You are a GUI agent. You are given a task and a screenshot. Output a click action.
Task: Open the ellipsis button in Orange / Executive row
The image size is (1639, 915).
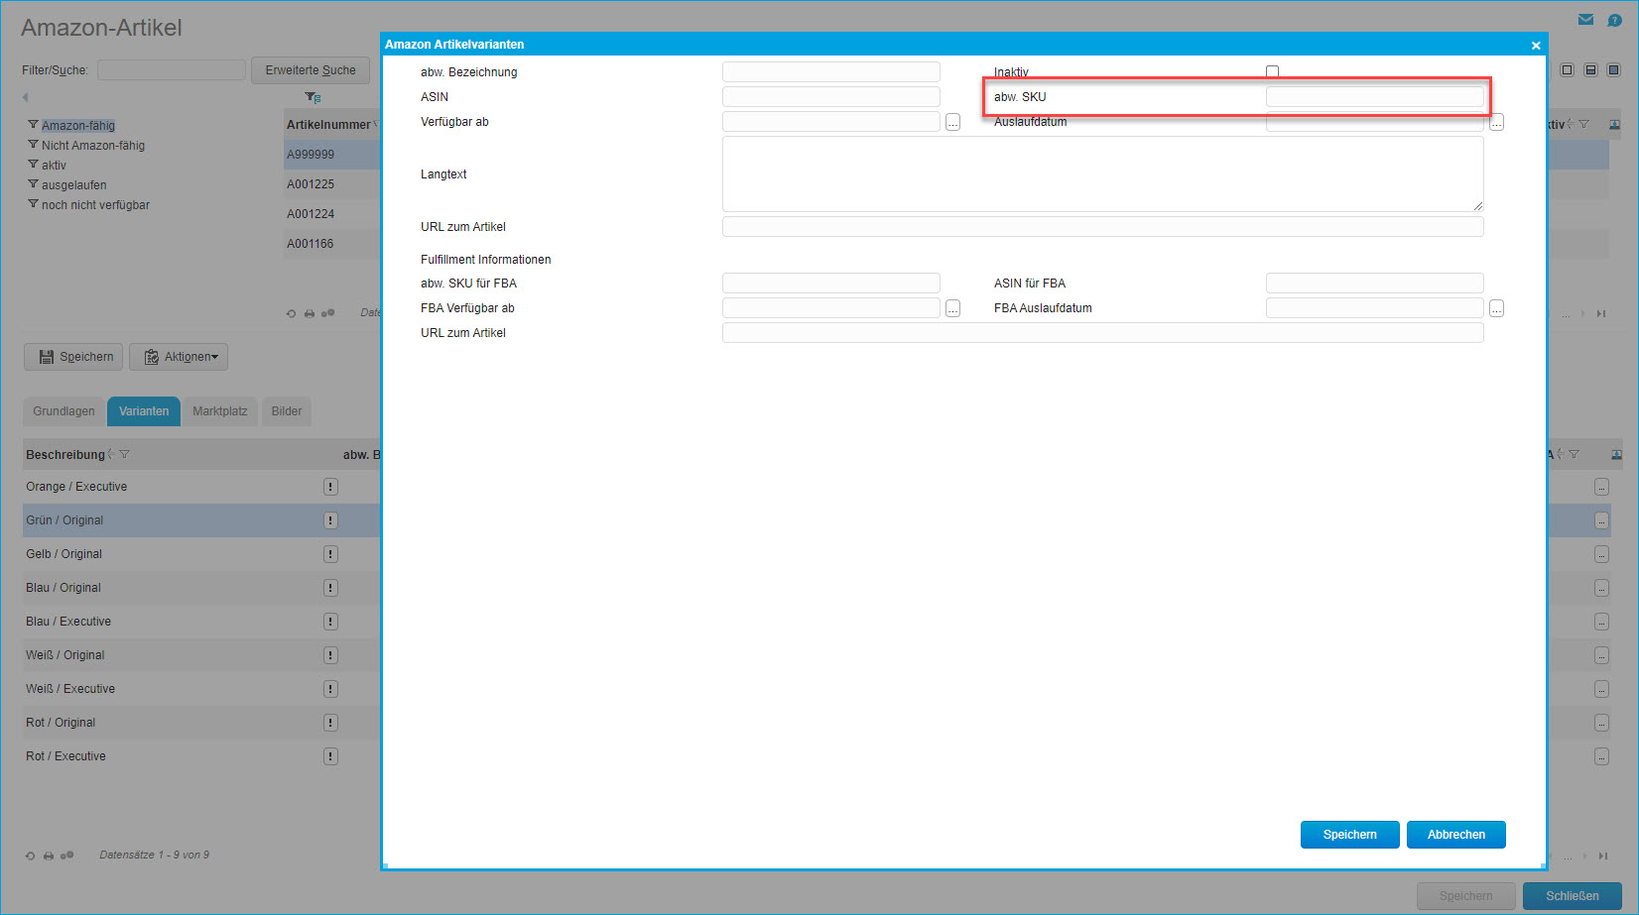point(1601,487)
